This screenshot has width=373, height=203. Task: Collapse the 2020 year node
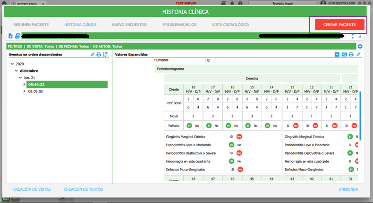pos(12,64)
